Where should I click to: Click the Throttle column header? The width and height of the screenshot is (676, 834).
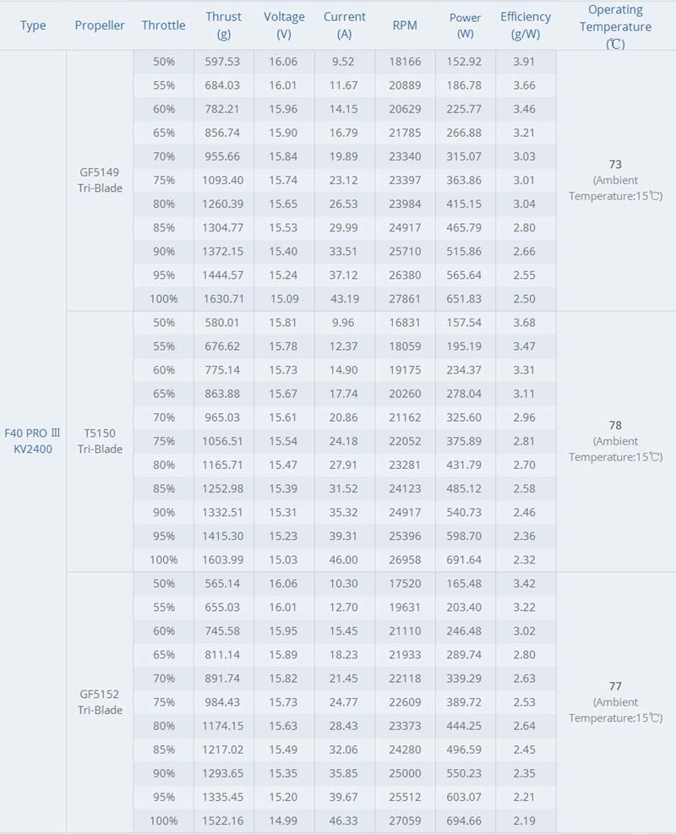coord(164,25)
